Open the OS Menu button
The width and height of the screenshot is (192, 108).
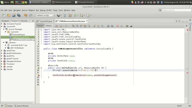(x=5, y=2)
